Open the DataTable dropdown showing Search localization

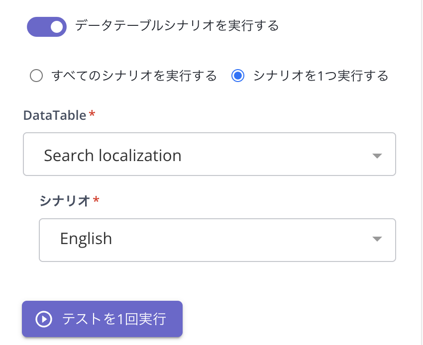[210, 154]
